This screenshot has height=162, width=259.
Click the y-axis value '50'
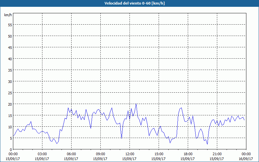(10, 36)
